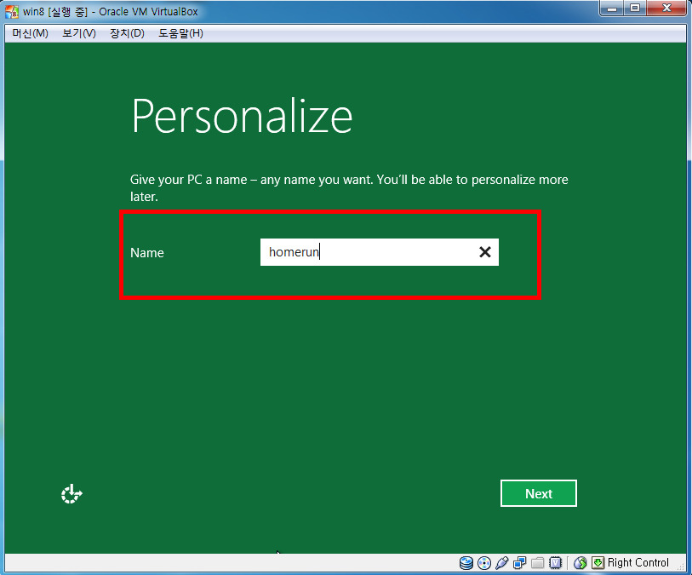Open the 머신(M) menu
692x575 pixels.
[30, 33]
